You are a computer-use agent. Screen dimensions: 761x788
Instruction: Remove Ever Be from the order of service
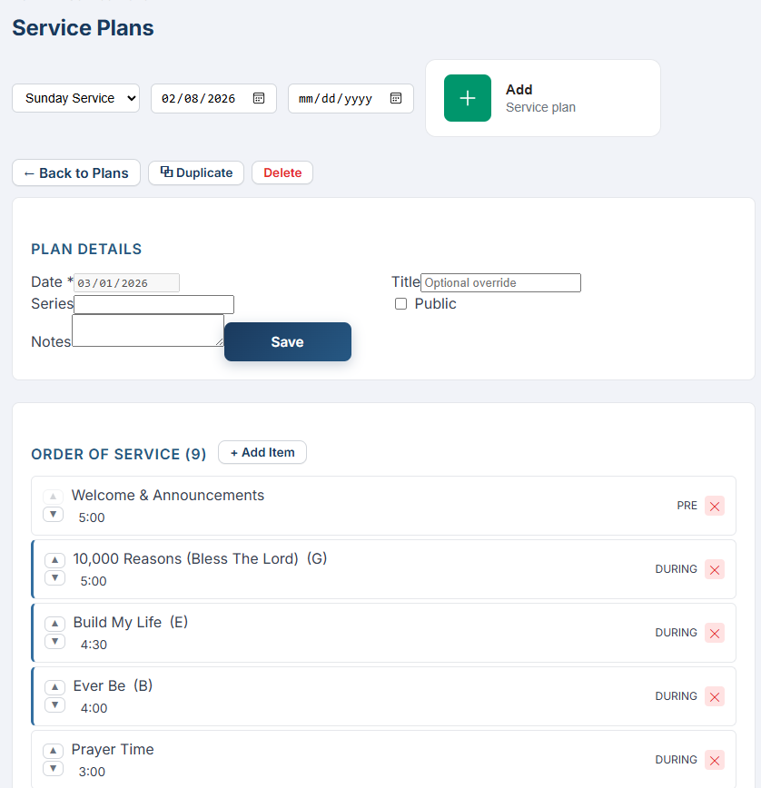click(x=715, y=696)
